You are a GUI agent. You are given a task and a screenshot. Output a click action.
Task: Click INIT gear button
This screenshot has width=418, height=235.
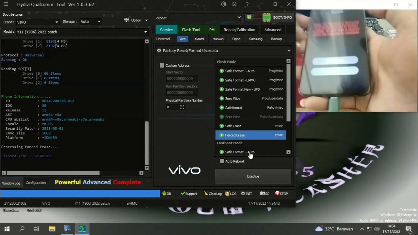click(x=247, y=194)
